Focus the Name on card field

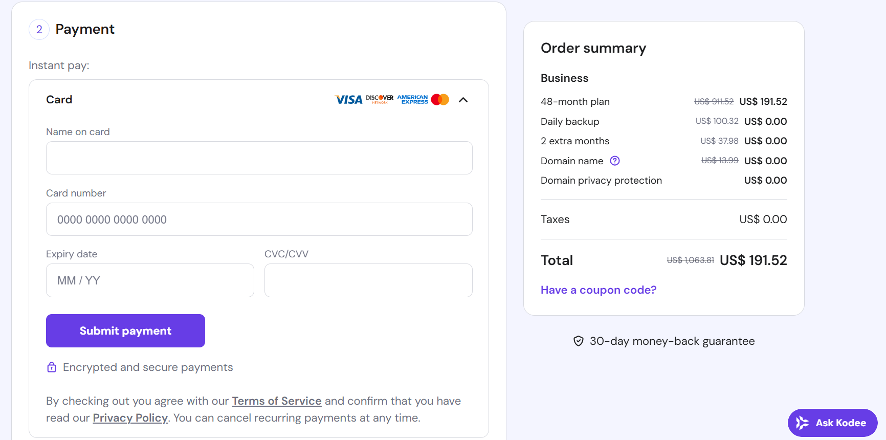(259, 158)
